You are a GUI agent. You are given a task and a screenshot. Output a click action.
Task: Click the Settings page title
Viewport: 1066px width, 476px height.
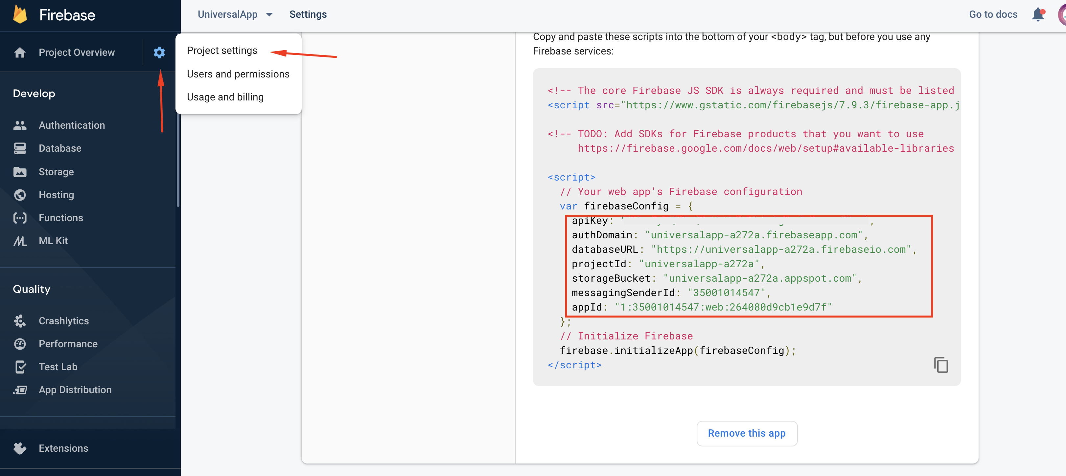[x=308, y=14]
